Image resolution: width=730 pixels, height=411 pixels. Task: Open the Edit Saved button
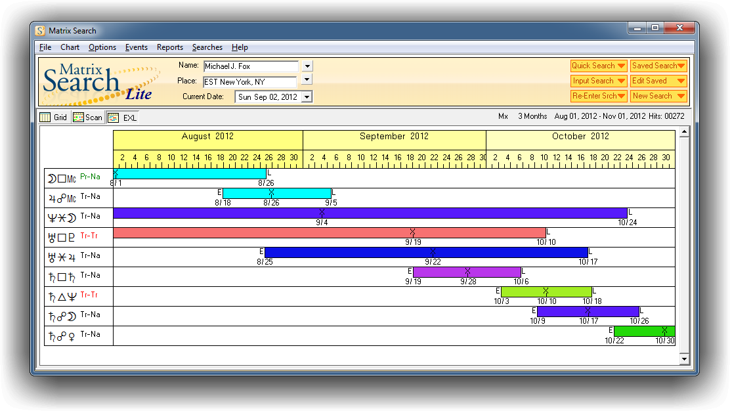coord(658,81)
